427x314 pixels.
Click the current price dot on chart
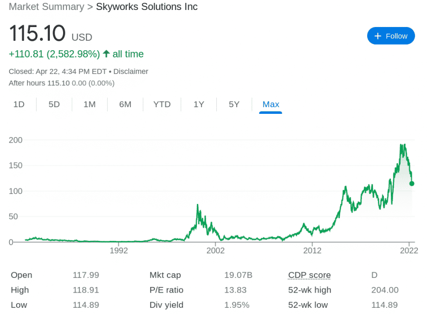(x=412, y=184)
